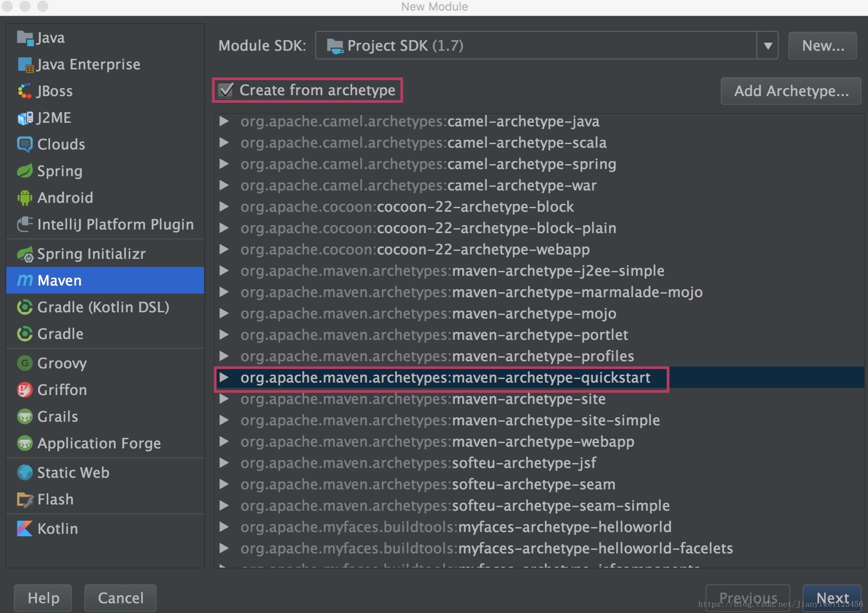The image size is (868, 613).
Task: Select cocoon-22-archetype-webapp row
Action: point(539,249)
